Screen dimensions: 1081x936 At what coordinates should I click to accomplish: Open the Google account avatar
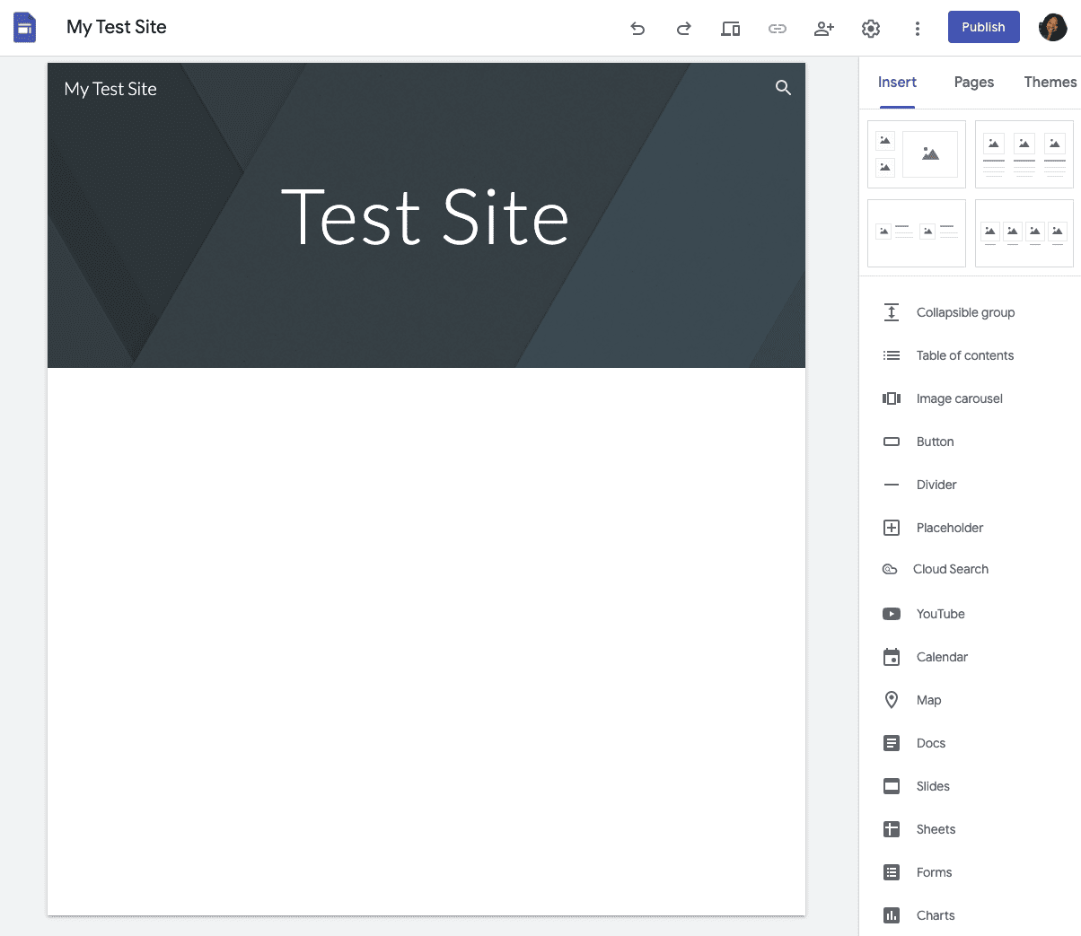coord(1053,27)
